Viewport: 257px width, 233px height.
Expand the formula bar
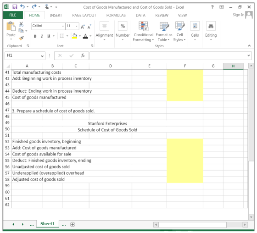249,55
